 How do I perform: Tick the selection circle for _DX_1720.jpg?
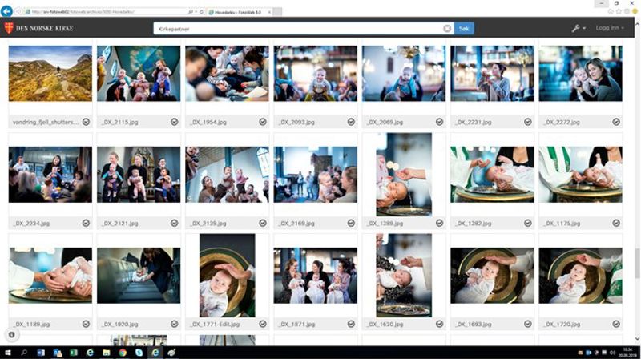pyautogui.click(x=616, y=324)
